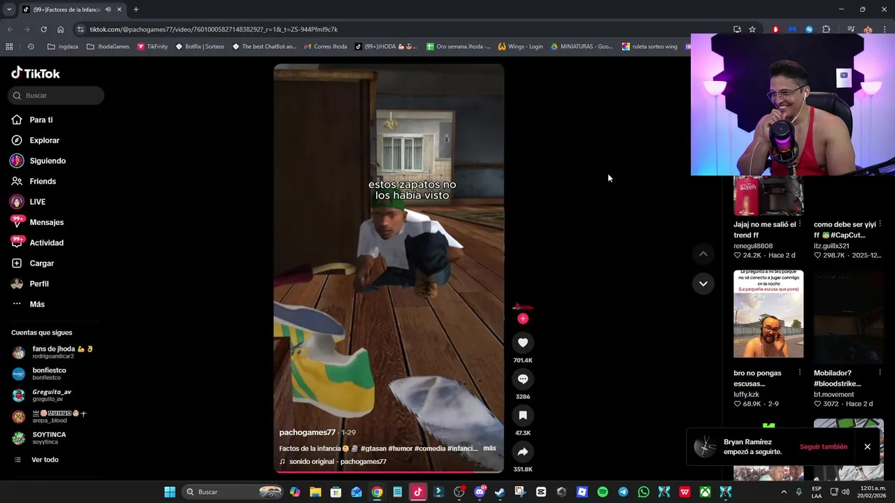Click the address bar URL

pos(213,29)
